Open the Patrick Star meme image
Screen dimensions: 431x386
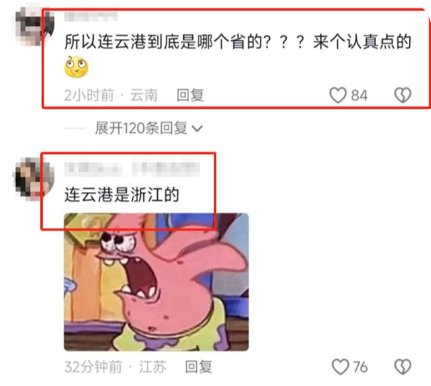point(156,282)
